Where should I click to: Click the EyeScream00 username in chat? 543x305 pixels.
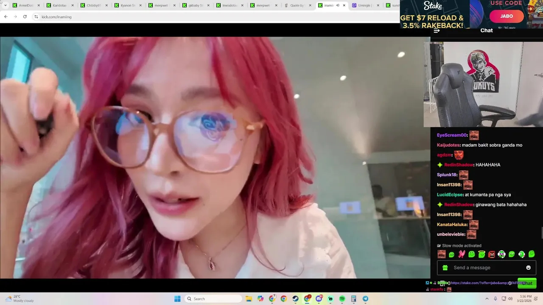[452, 135]
